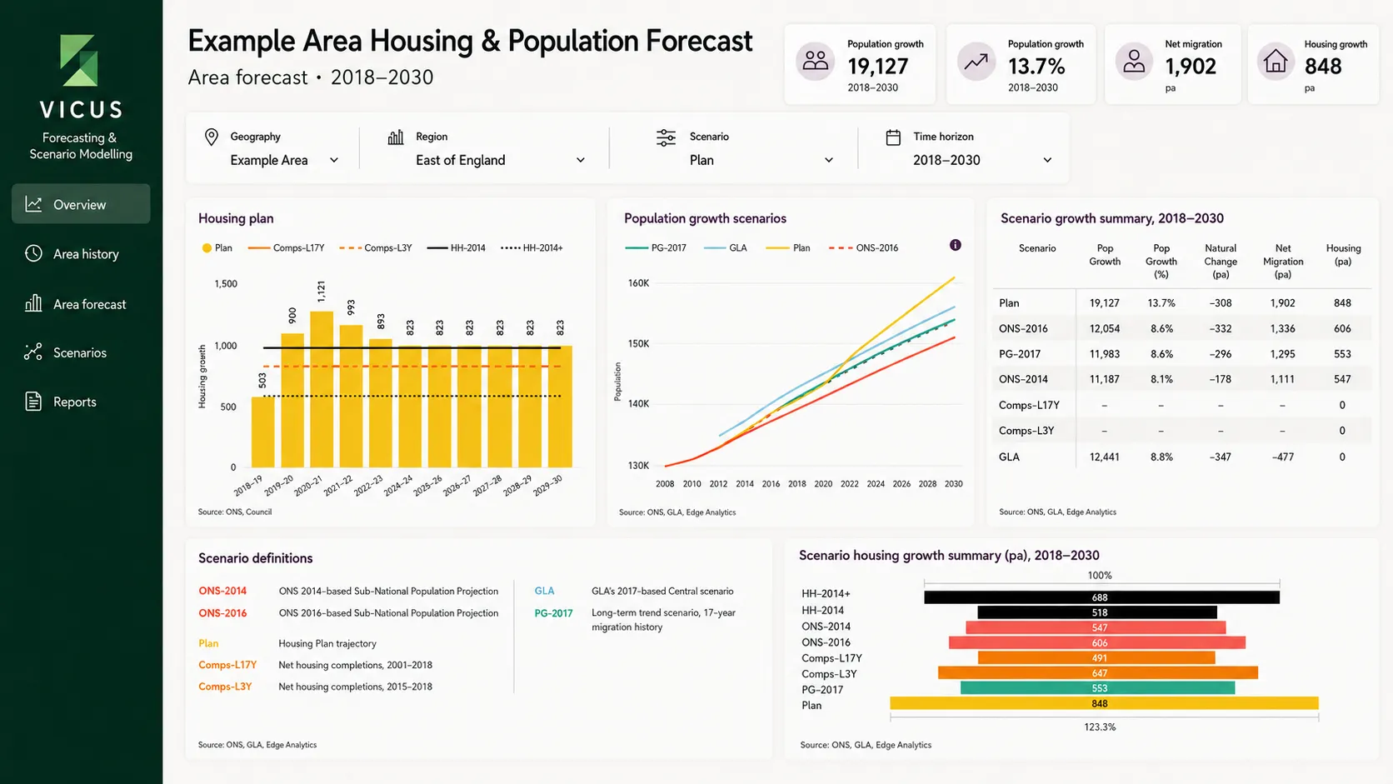Click the Comps-L17Y scenario definition label
This screenshot has height=784, width=1393.
click(x=227, y=665)
